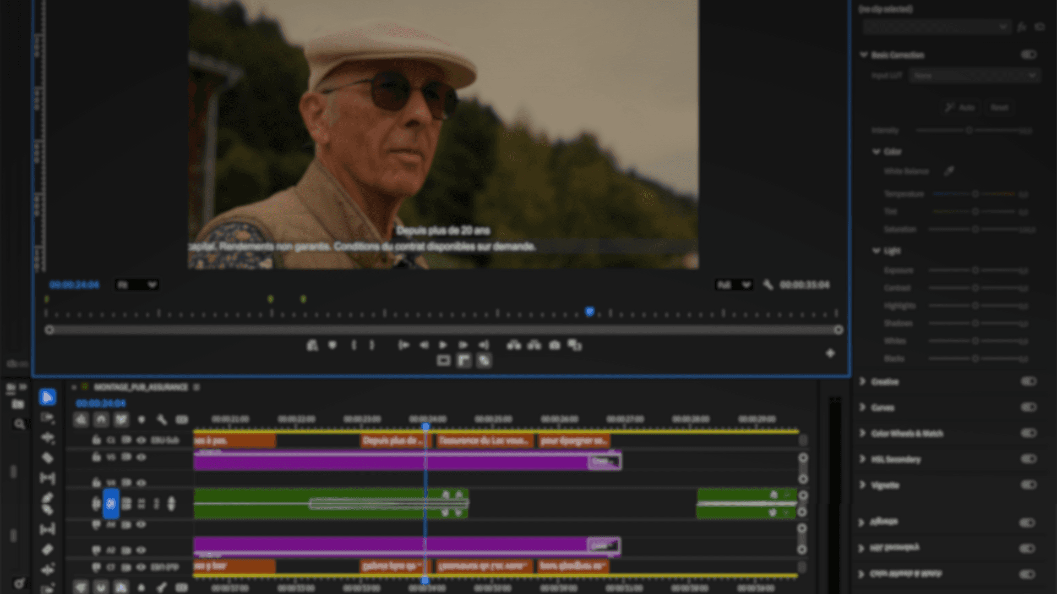Open the Full playback resolution dropdown
The image size is (1057, 594).
point(734,285)
